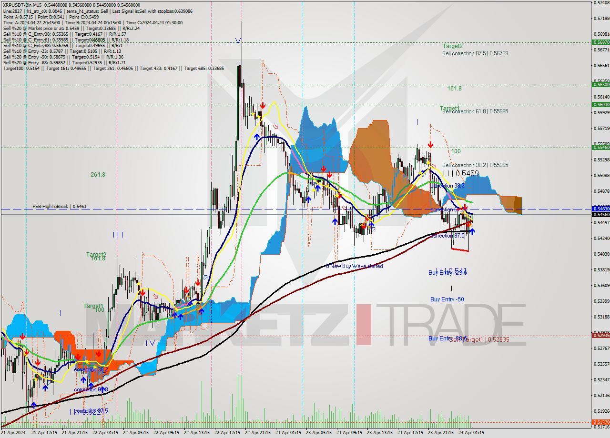This screenshot has width=610, height=438.
Task: Select the 'Sell correction 61.8 | 0.55985' label
Action: 475,111
